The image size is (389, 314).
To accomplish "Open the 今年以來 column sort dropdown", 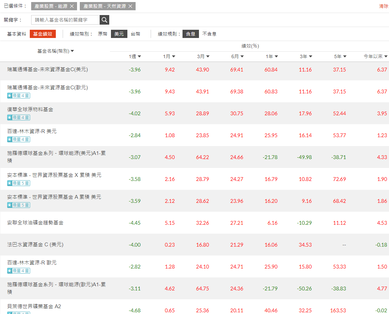I will (x=377, y=56).
